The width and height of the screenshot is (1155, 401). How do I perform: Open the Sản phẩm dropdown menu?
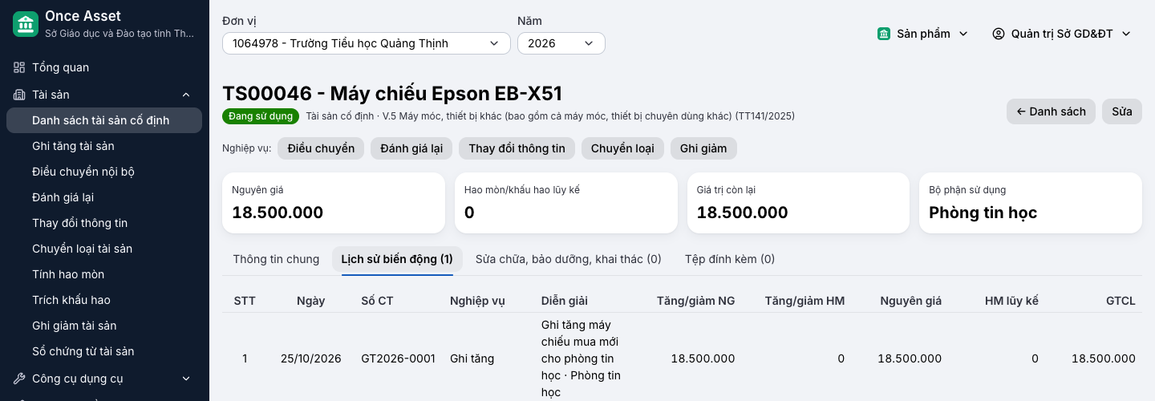coord(923,34)
